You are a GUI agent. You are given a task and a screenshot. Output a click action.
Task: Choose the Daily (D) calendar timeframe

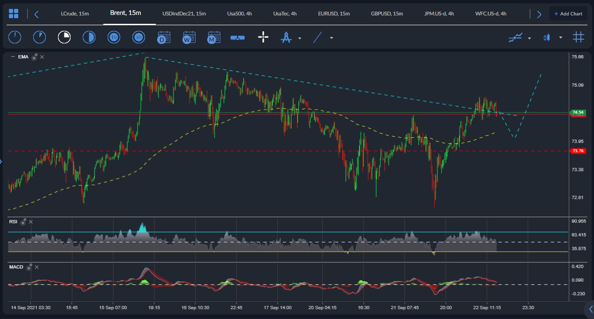coord(164,37)
